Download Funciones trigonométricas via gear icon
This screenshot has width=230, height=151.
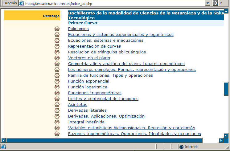(x=57, y=93)
